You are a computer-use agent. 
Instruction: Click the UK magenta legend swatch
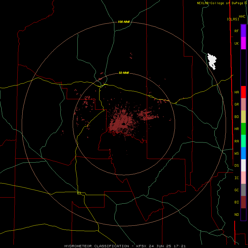click(243, 43)
